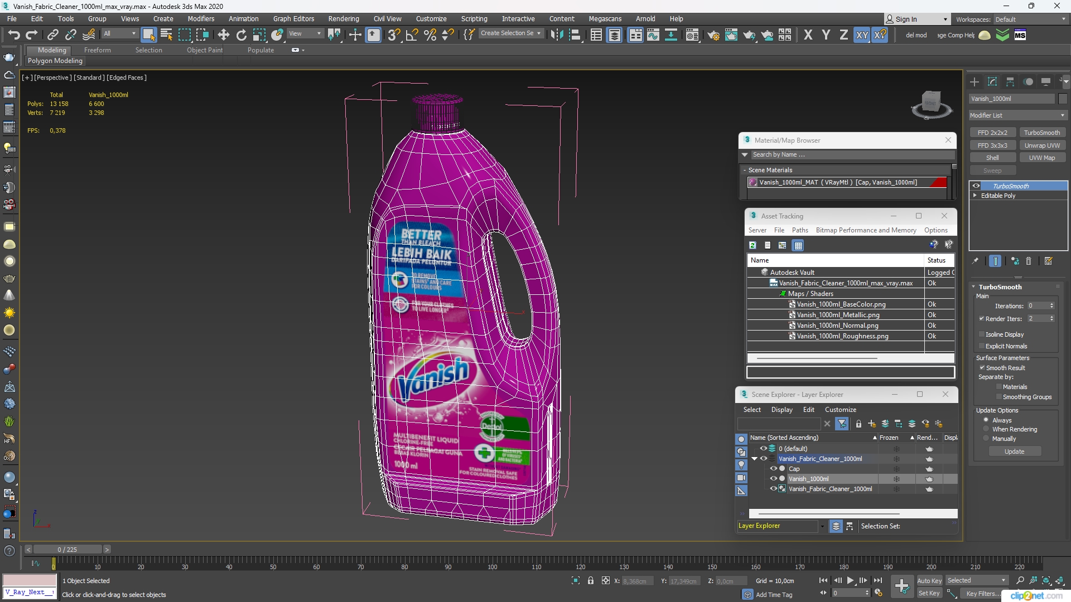Screen dimensions: 1071x602
Task: Click the Shell modifier button
Action: [992, 158]
